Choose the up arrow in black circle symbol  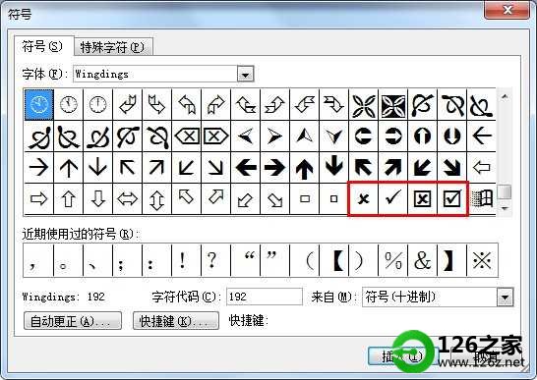(x=422, y=136)
